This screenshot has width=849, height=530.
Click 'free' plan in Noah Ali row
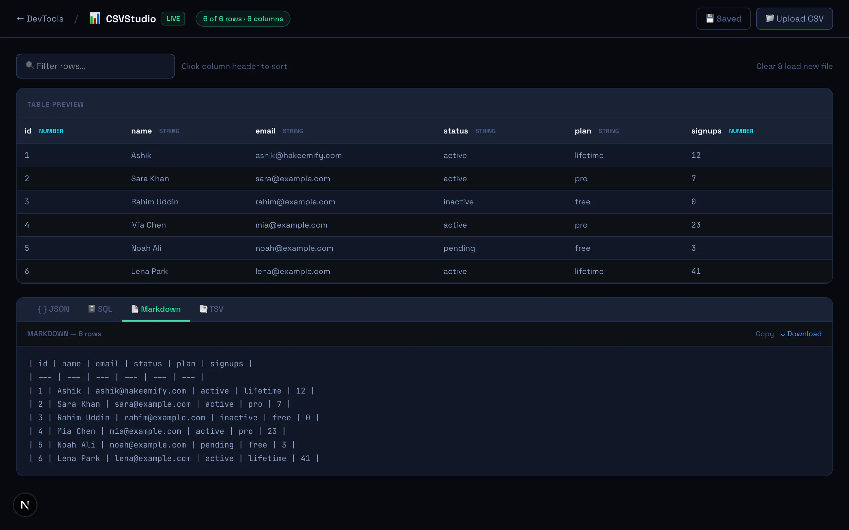(582, 248)
